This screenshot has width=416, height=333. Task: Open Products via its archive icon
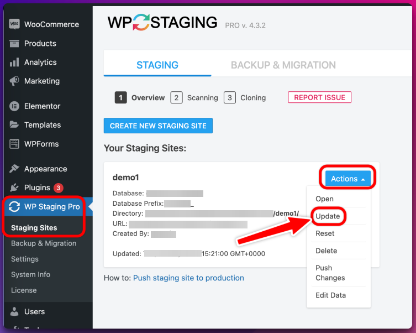pyautogui.click(x=14, y=43)
